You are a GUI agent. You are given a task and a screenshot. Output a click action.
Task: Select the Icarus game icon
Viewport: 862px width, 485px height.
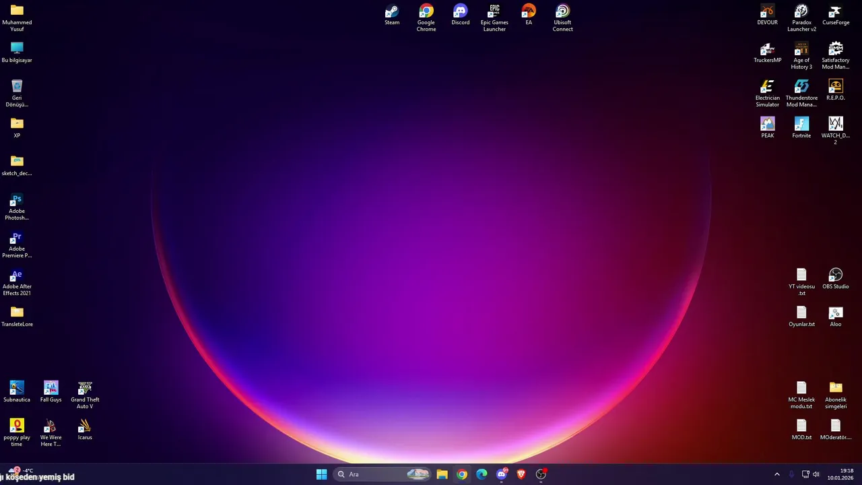85,430
